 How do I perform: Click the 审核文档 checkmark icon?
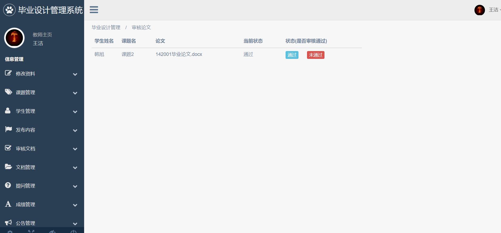(x=8, y=148)
